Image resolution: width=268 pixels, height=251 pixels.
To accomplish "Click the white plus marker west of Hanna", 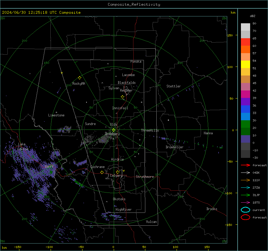I will coord(168,120).
